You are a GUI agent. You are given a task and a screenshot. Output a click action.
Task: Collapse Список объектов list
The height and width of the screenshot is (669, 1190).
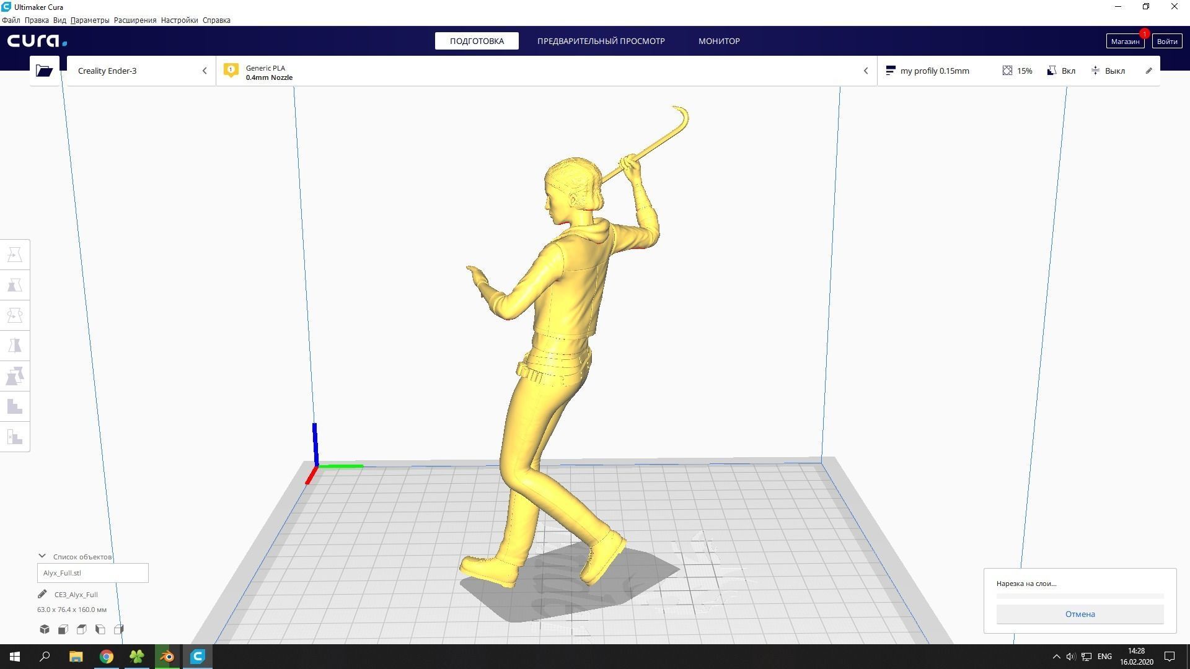tap(42, 556)
